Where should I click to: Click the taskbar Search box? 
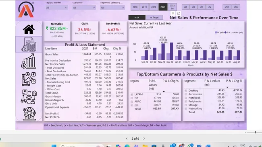click(x=81, y=146)
